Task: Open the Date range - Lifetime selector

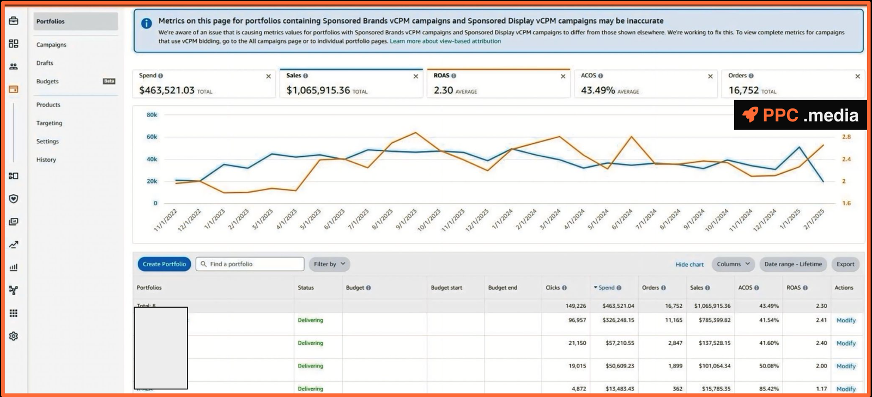Action: (x=792, y=264)
